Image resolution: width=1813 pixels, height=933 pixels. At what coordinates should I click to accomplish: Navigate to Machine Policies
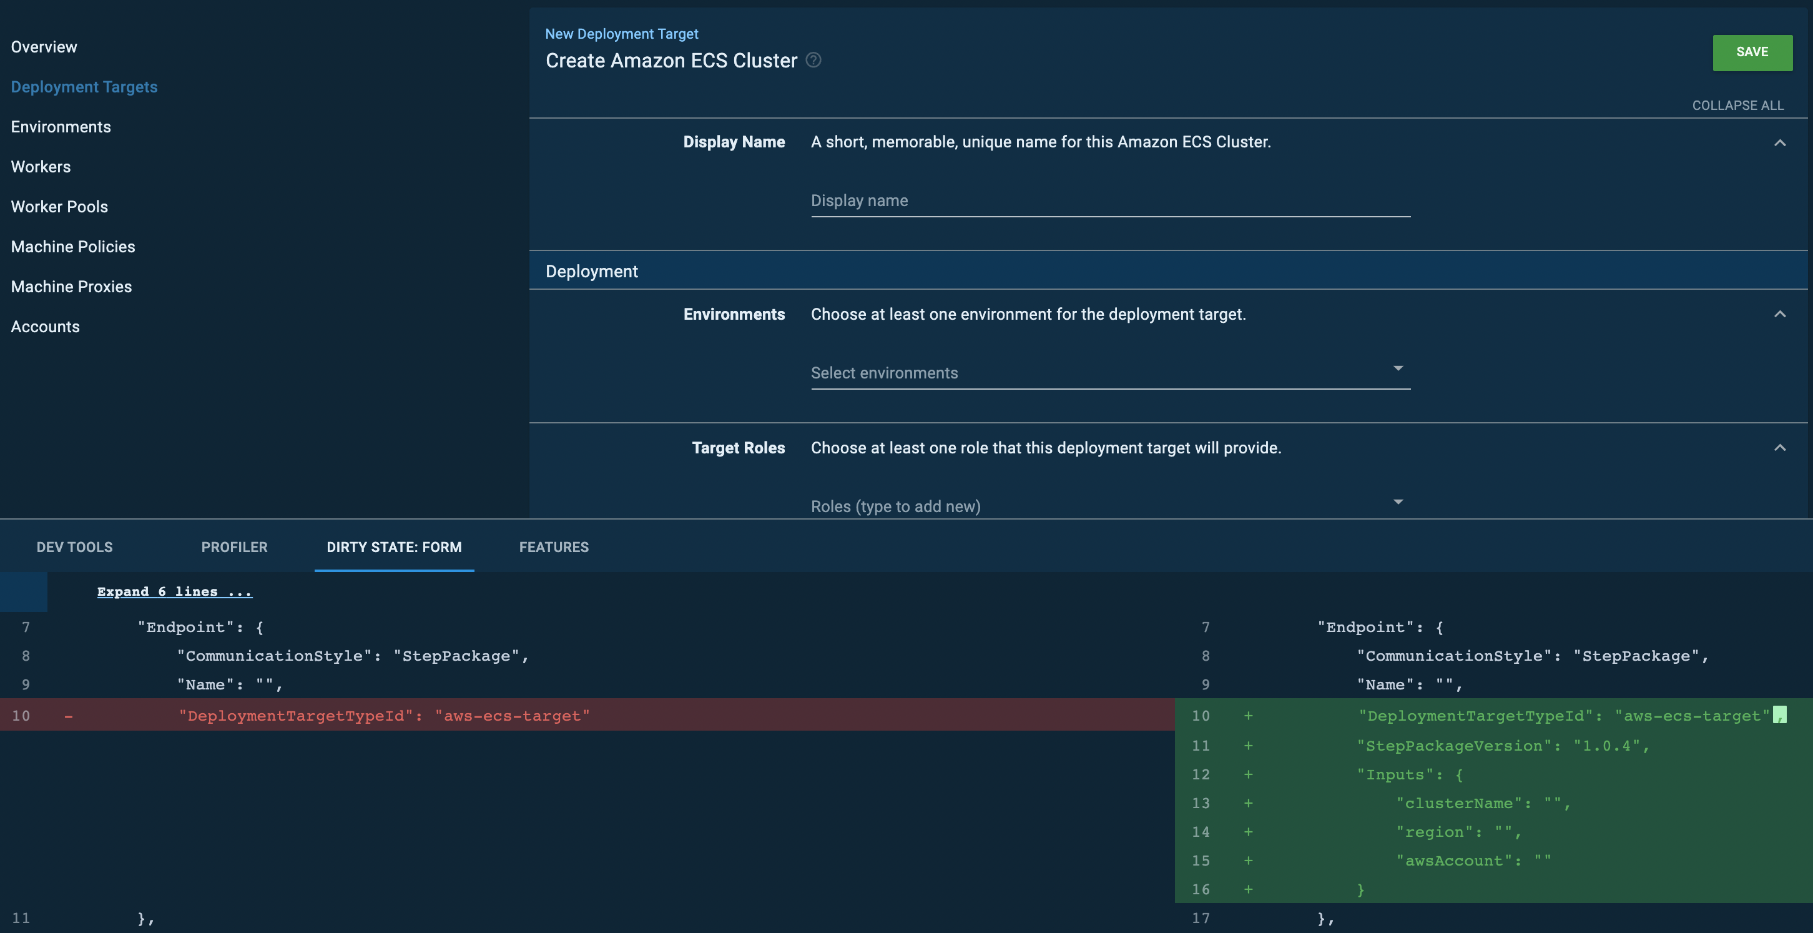pyautogui.click(x=72, y=247)
